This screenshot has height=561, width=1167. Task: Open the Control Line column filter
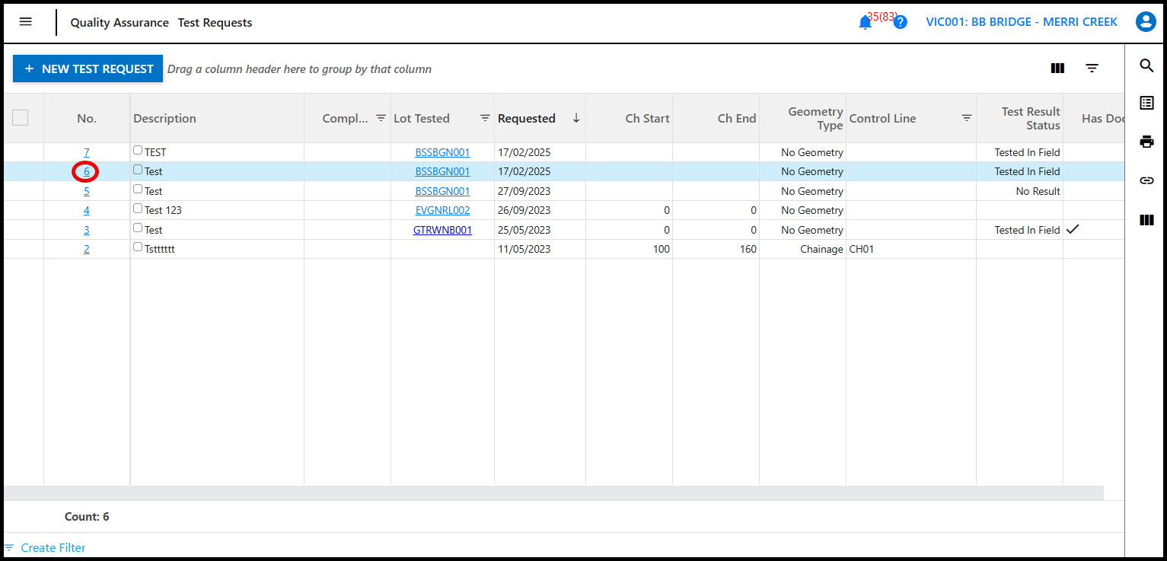click(966, 118)
